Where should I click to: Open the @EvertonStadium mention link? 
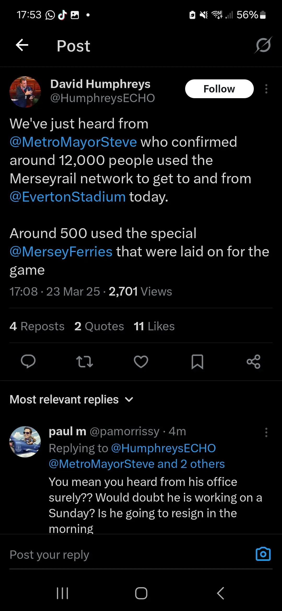(x=68, y=197)
